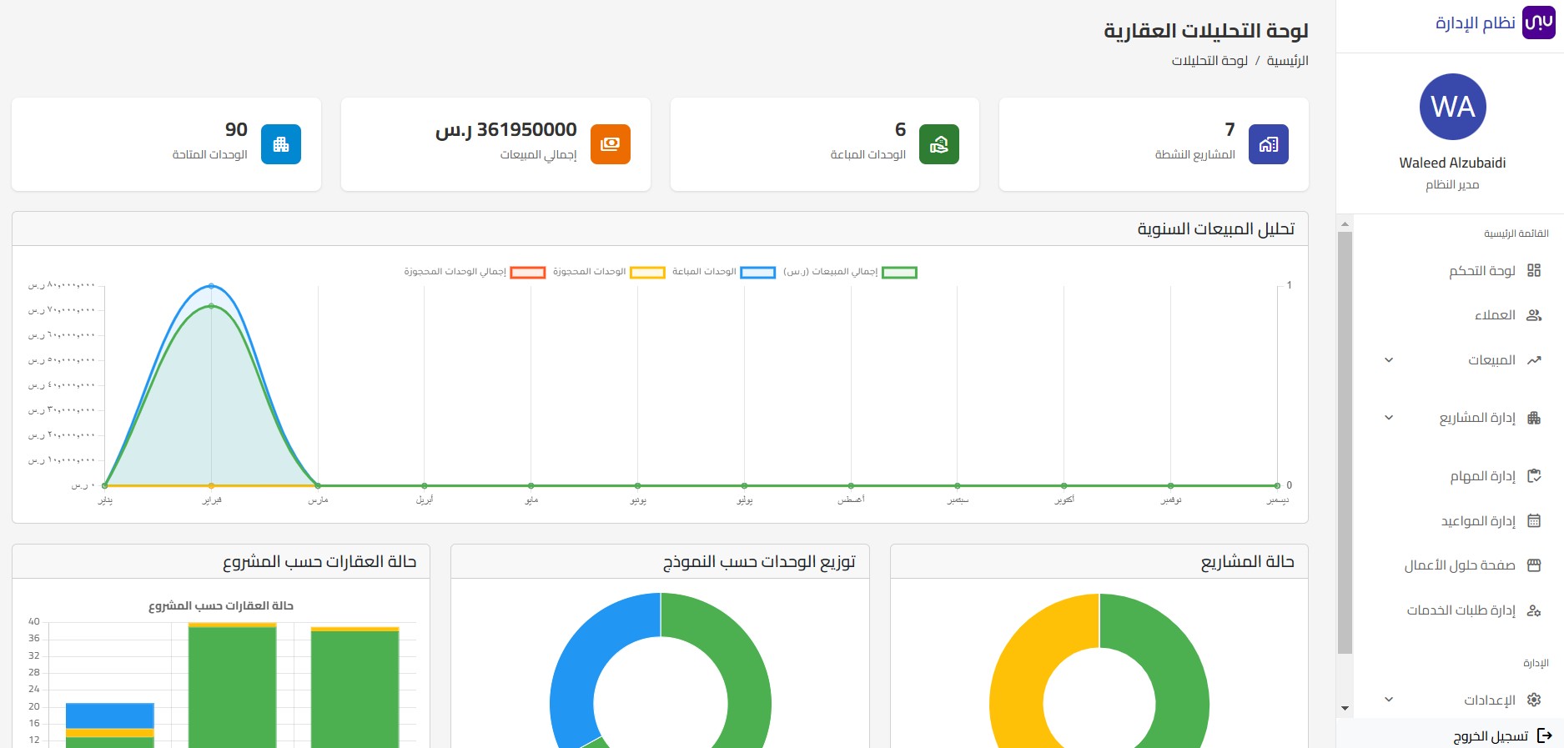The width and height of the screenshot is (1564, 748).
Task: Expand the إدارة المشاريع submenu chevron
Action: pyautogui.click(x=1389, y=418)
